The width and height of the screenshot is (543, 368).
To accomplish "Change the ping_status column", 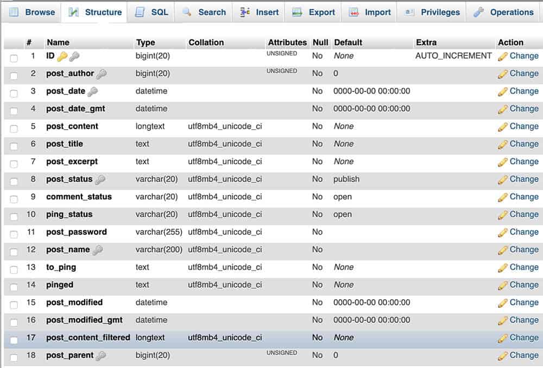I will [x=524, y=214].
